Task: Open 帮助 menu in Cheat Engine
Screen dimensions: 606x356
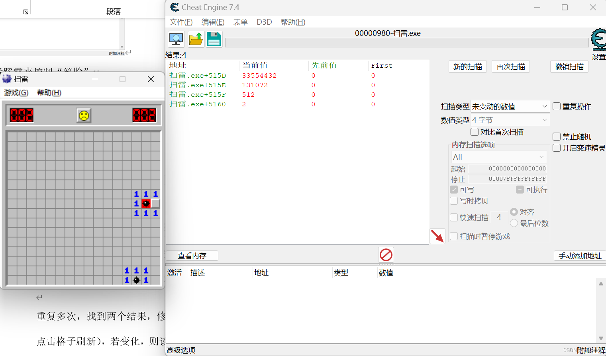Action: 293,22
